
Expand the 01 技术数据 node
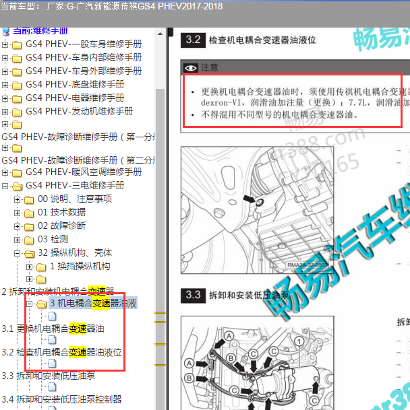(17, 213)
